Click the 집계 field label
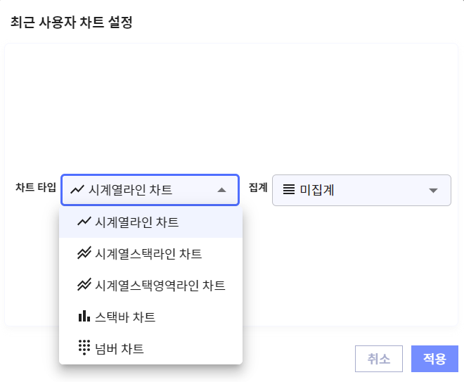This screenshot has height=382, width=464. tap(258, 188)
